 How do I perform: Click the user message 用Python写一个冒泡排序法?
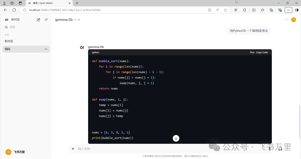coord(249,31)
